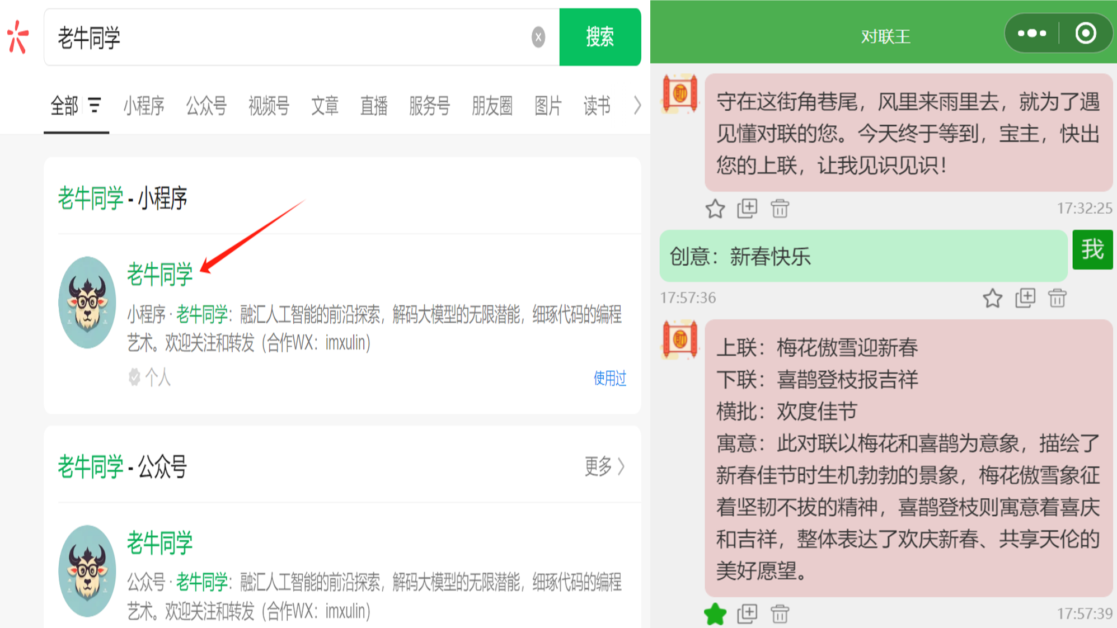The height and width of the screenshot is (628, 1117).
Task: Click the official account 老牛同学 avatar
Action: [87, 571]
